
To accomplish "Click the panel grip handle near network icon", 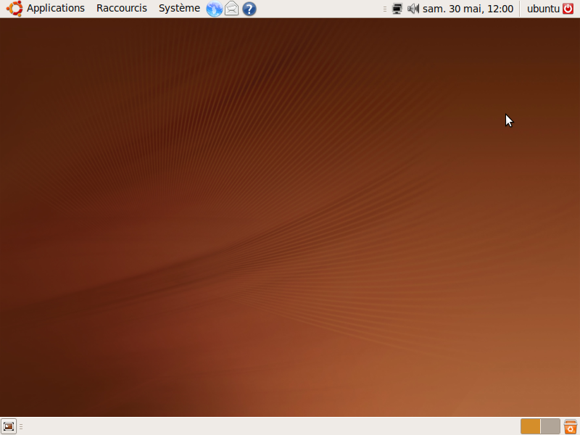I will pos(385,9).
